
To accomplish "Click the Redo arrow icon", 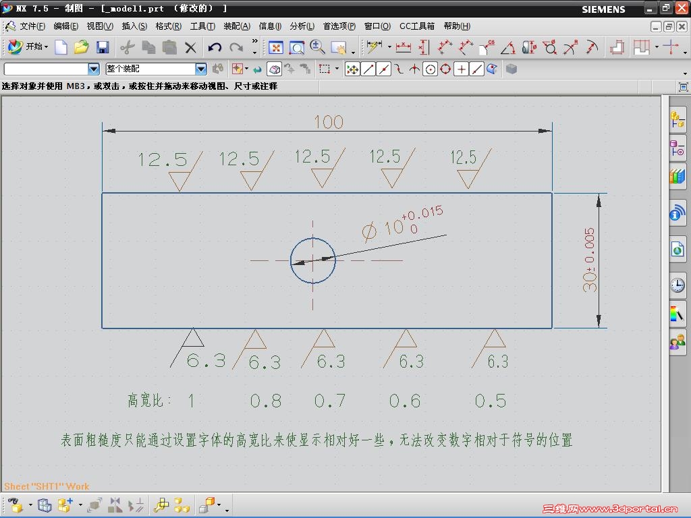I will [237, 47].
